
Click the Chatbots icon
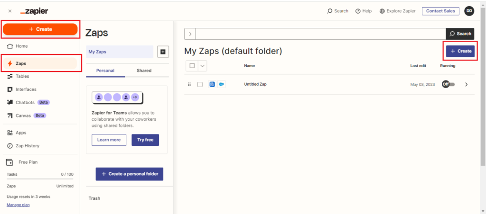click(x=10, y=102)
